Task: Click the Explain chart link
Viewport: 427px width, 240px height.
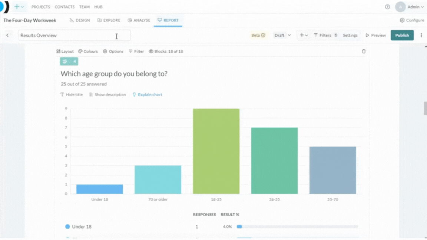Action: (x=147, y=95)
